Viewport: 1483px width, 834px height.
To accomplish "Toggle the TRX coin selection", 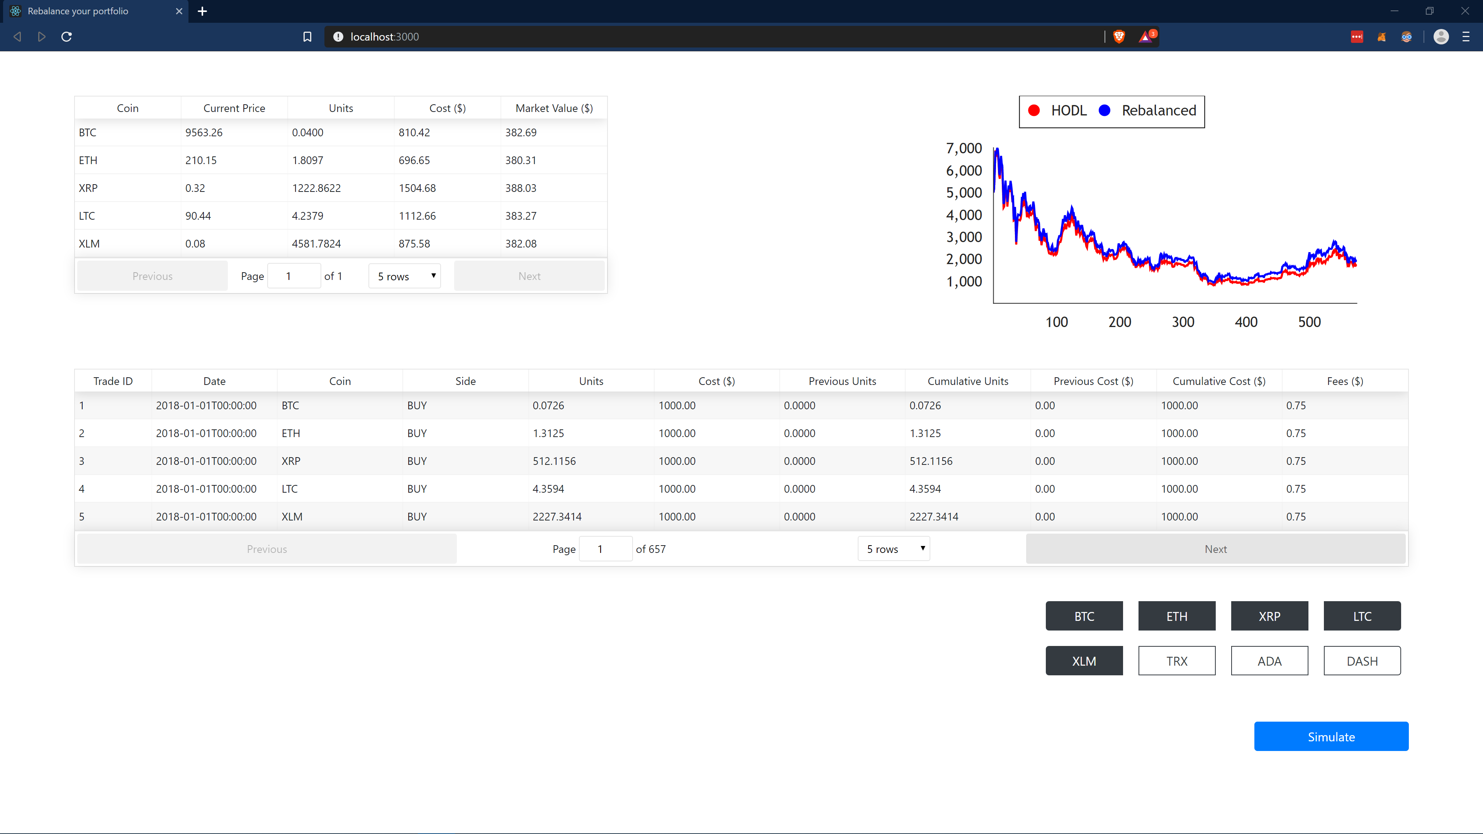I will coord(1177,661).
